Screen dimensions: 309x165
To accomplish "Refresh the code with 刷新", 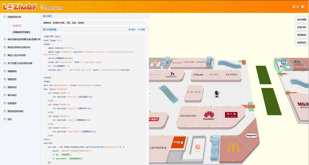I will [141, 29].
